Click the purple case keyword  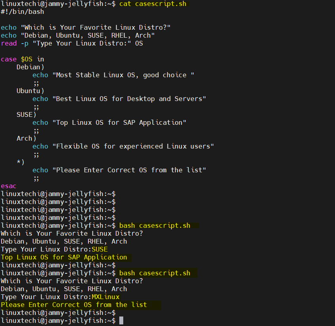(x=9, y=59)
